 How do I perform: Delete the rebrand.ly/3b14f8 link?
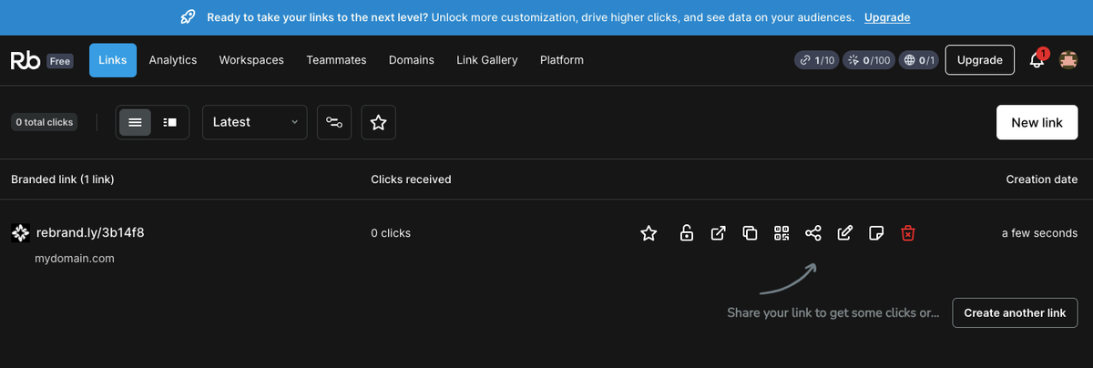point(908,233)
